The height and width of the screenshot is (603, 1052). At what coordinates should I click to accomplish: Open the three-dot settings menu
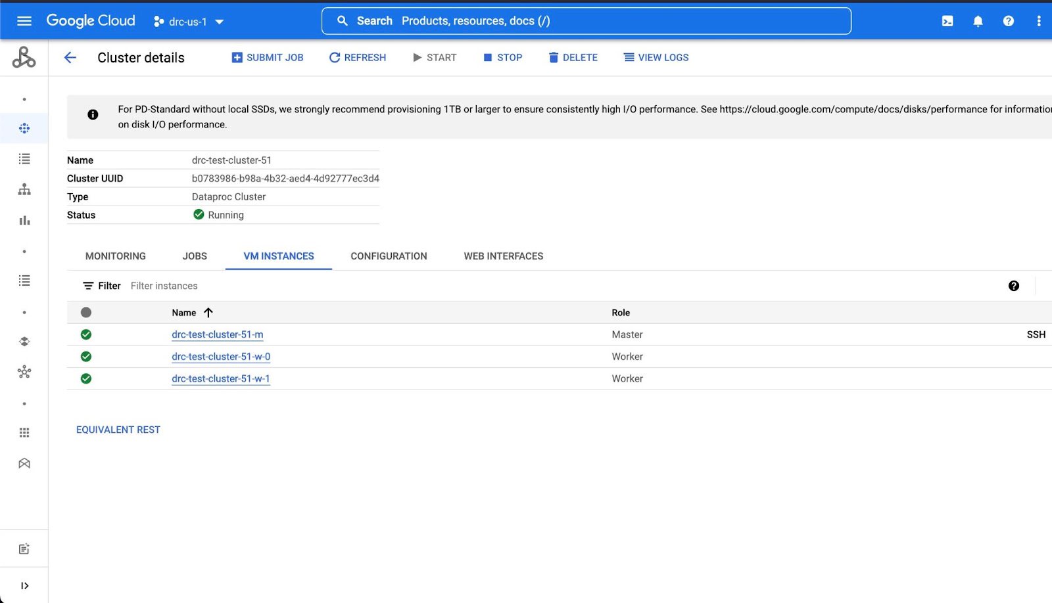coord(1038,21)
